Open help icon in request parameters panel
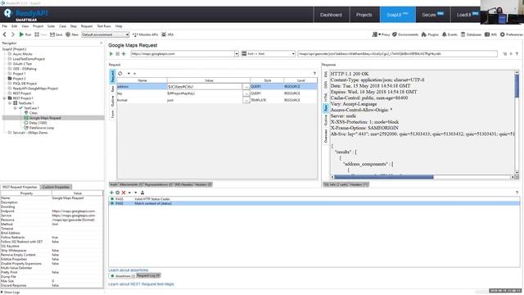 [314, 73]
